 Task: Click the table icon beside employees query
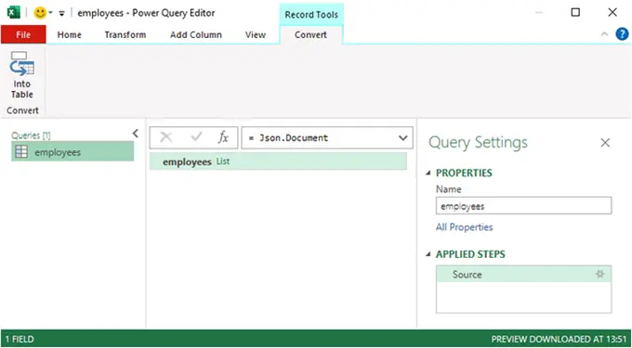(21, 151)
